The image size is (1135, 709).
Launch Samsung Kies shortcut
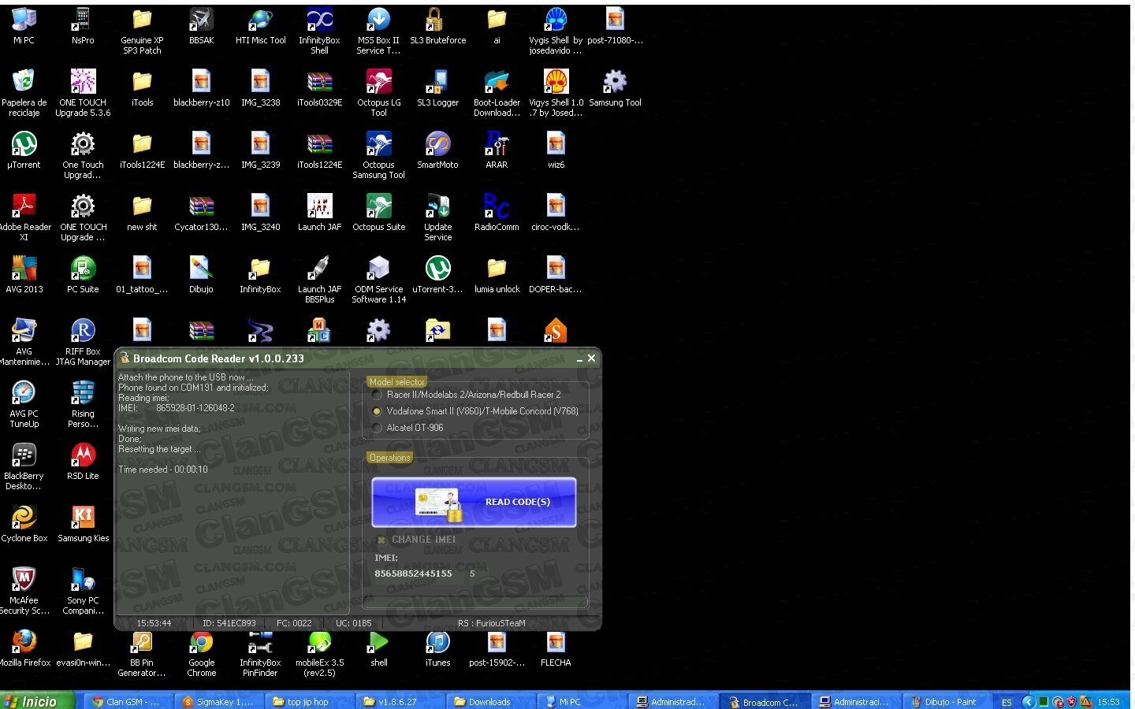click(83, 524)
